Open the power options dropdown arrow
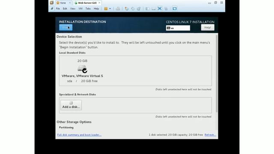 point(110,9)
